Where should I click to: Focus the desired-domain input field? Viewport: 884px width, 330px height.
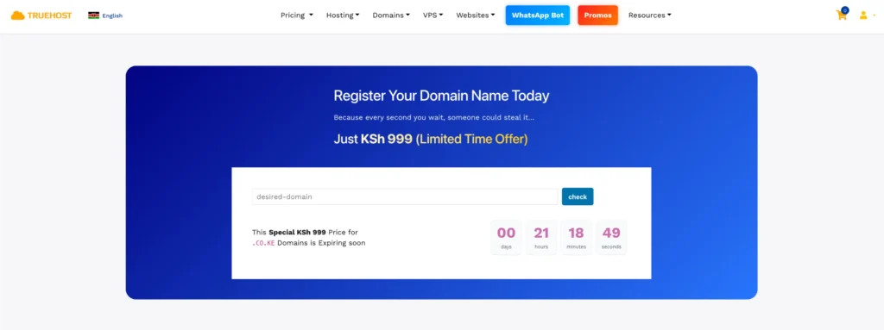click(405, 196)
